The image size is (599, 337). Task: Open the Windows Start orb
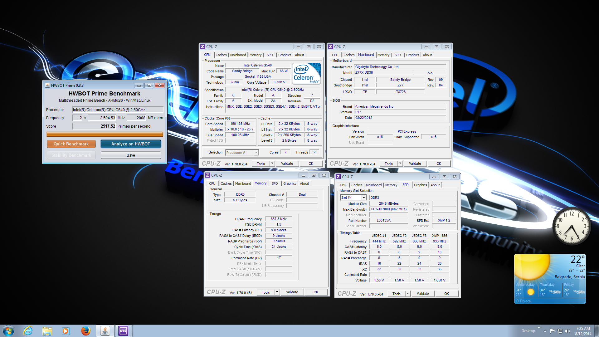8,331
